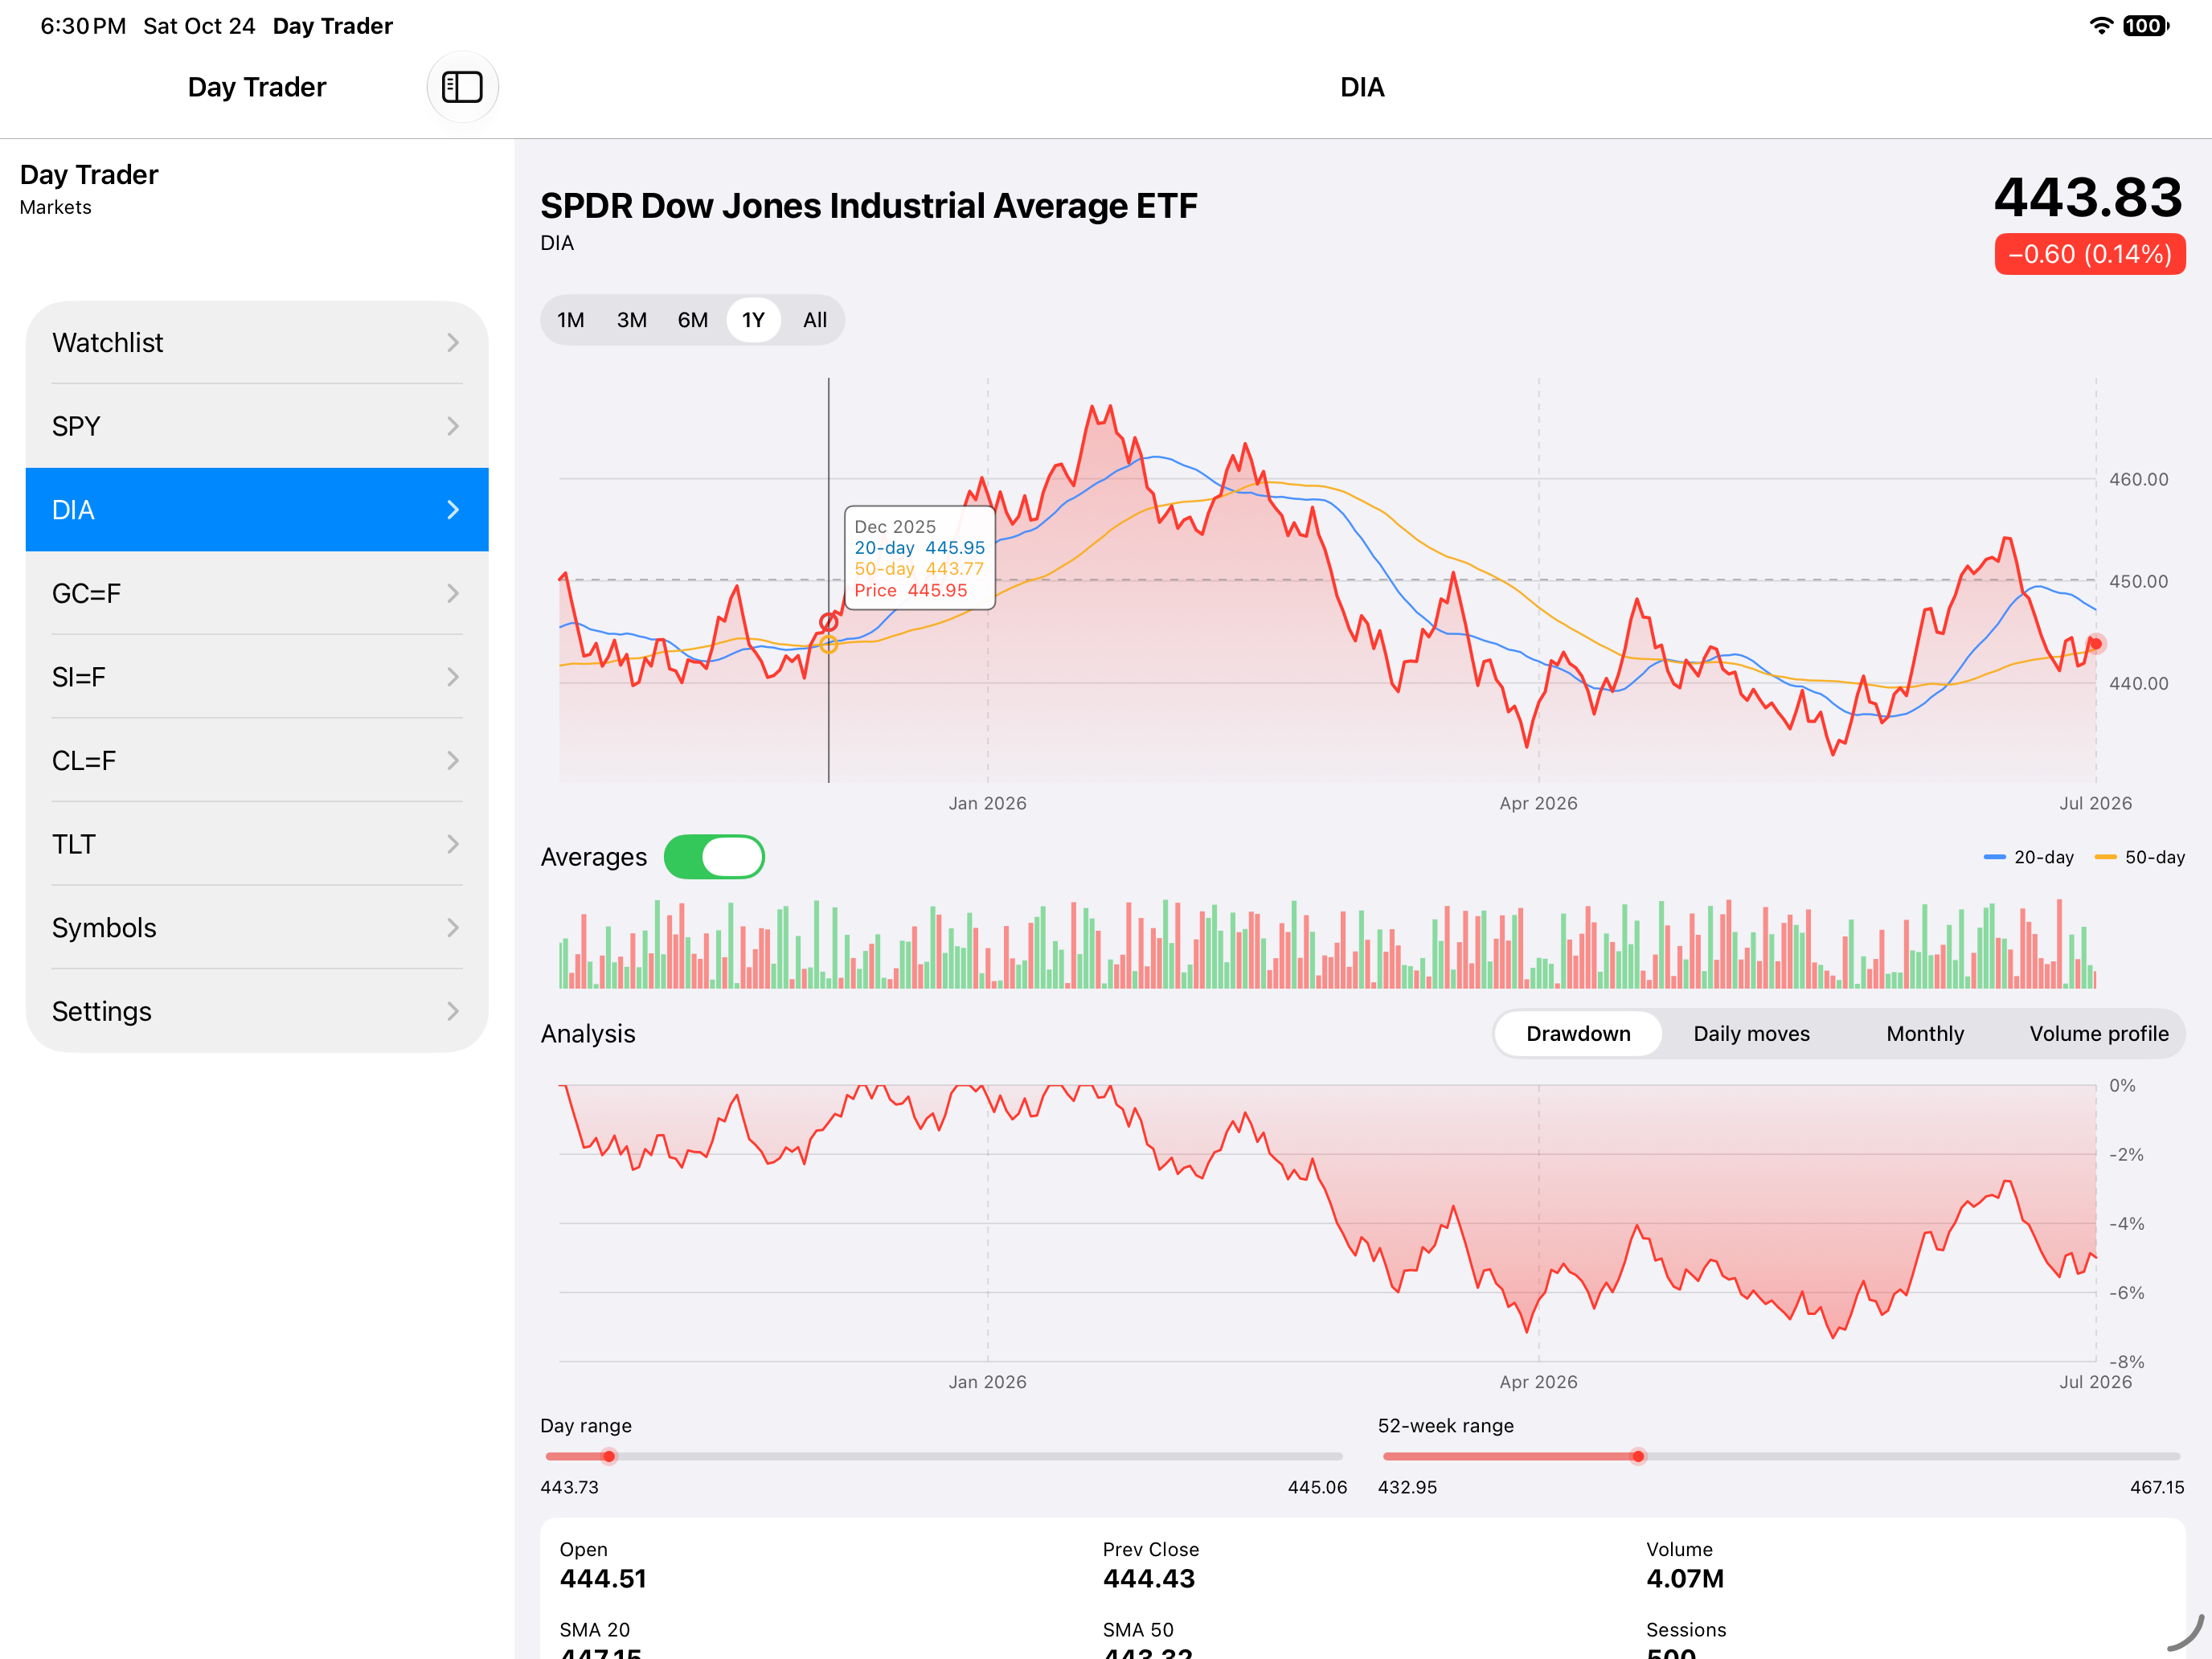Screen dimensions: 2212x1659
Task: Switch chart range to 3M
Action: (x=632, y=320)
